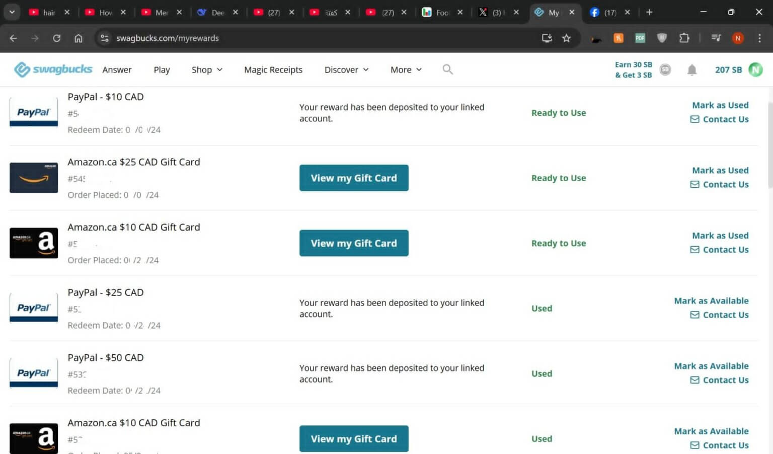Image resolution: width=773 pixels, height=454 pixels.
Task: Click the browser home icon
Action: click(x=79, y=38)
